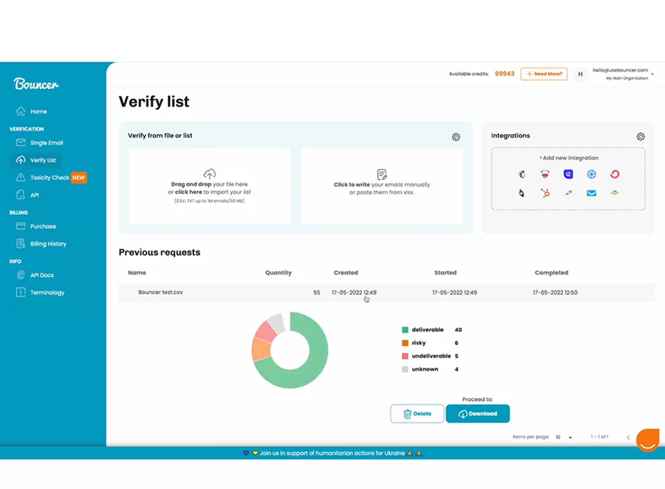This screenshot has height=489, width=665.
Task: Click the Previous requests heading
Action: [x=160, y=252]
